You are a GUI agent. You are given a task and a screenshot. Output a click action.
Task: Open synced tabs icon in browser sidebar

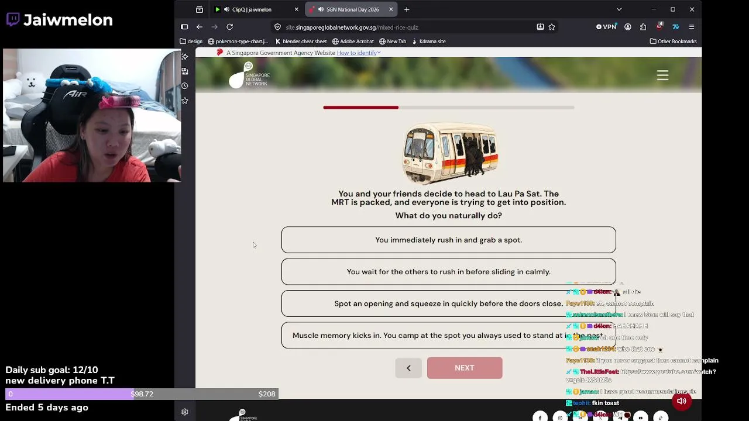coord(185,71)
